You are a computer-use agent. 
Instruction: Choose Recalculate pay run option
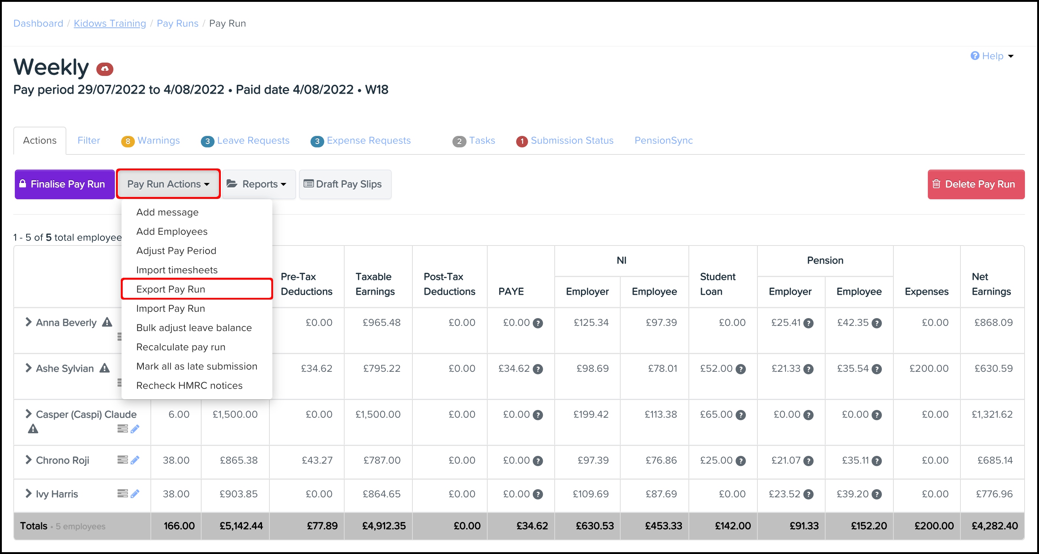coord(181,347)
